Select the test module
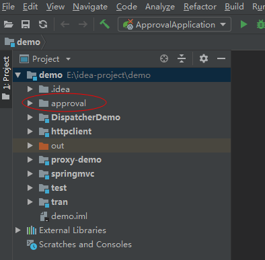Screen dimensions: 265x260 click(x=122, y=188)
